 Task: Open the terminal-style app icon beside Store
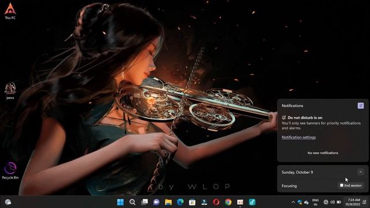coord(204,202)
